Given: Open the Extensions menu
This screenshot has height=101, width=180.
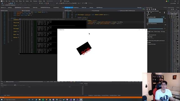Looking at the screenshot, I should [35, 1].
